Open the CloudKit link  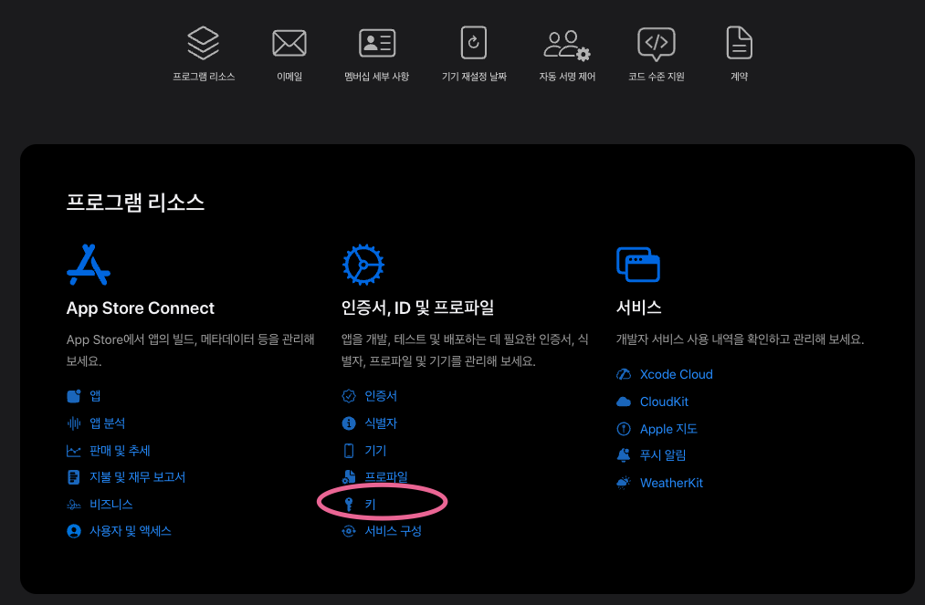(x=664, y=402)
